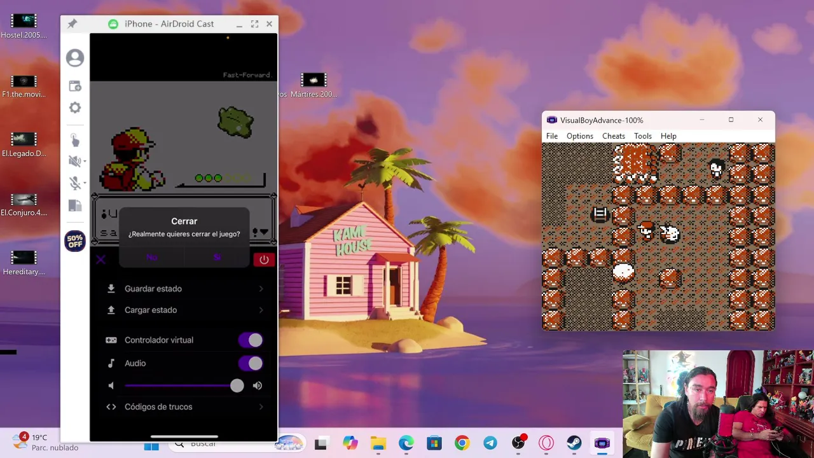814x458 pixels.
Task: Open Help menu in VisualBoyAdvance
Action: tap(668, 136)
